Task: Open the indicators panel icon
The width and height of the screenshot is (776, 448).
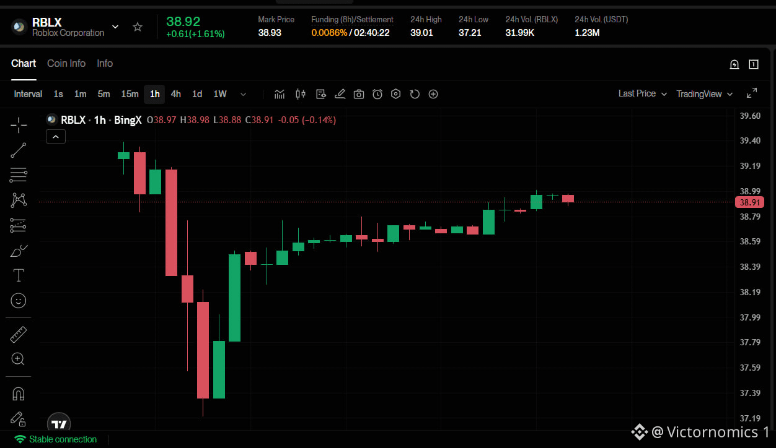Action: click(x=280, y=94)
